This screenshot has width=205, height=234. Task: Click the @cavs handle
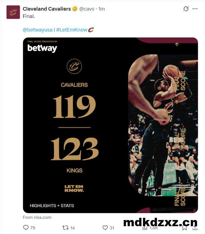87,9
